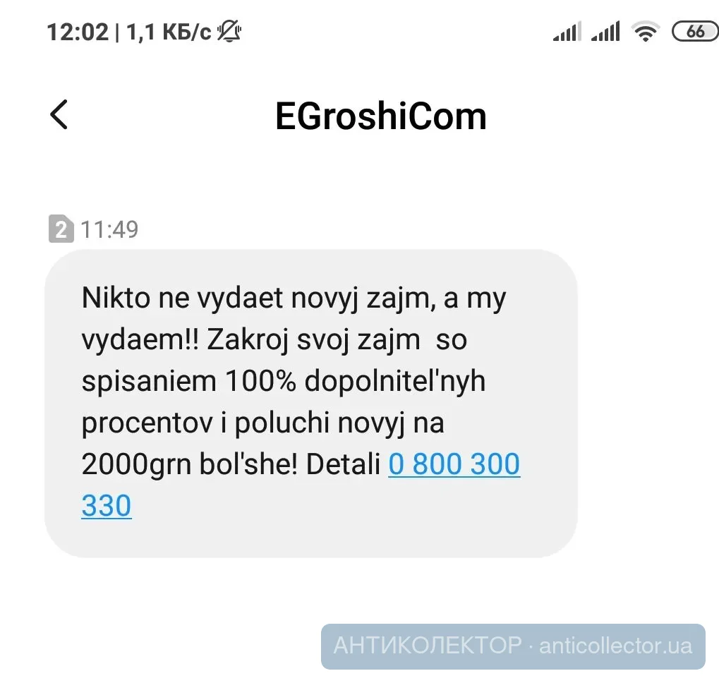Screen dimensions: 719x683
Task: Tap the SIM 2 indicator icon
Action: 61,229
